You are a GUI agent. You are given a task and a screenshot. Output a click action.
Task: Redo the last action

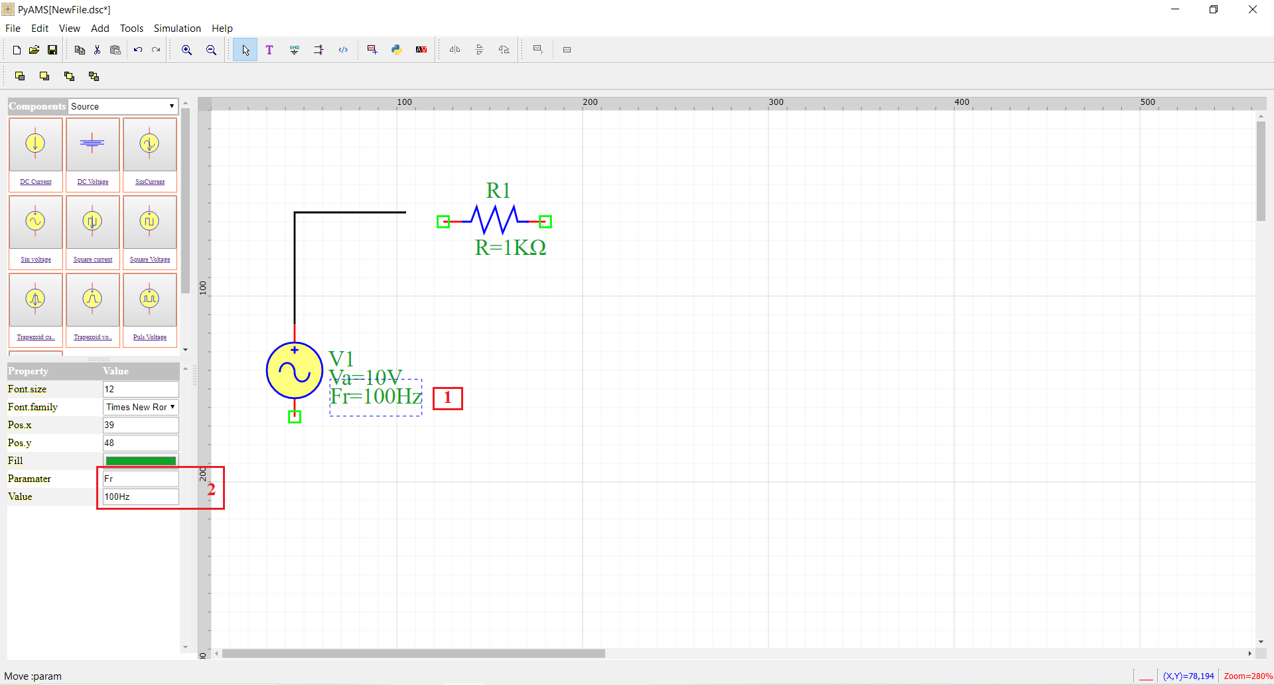pos(156,50)
